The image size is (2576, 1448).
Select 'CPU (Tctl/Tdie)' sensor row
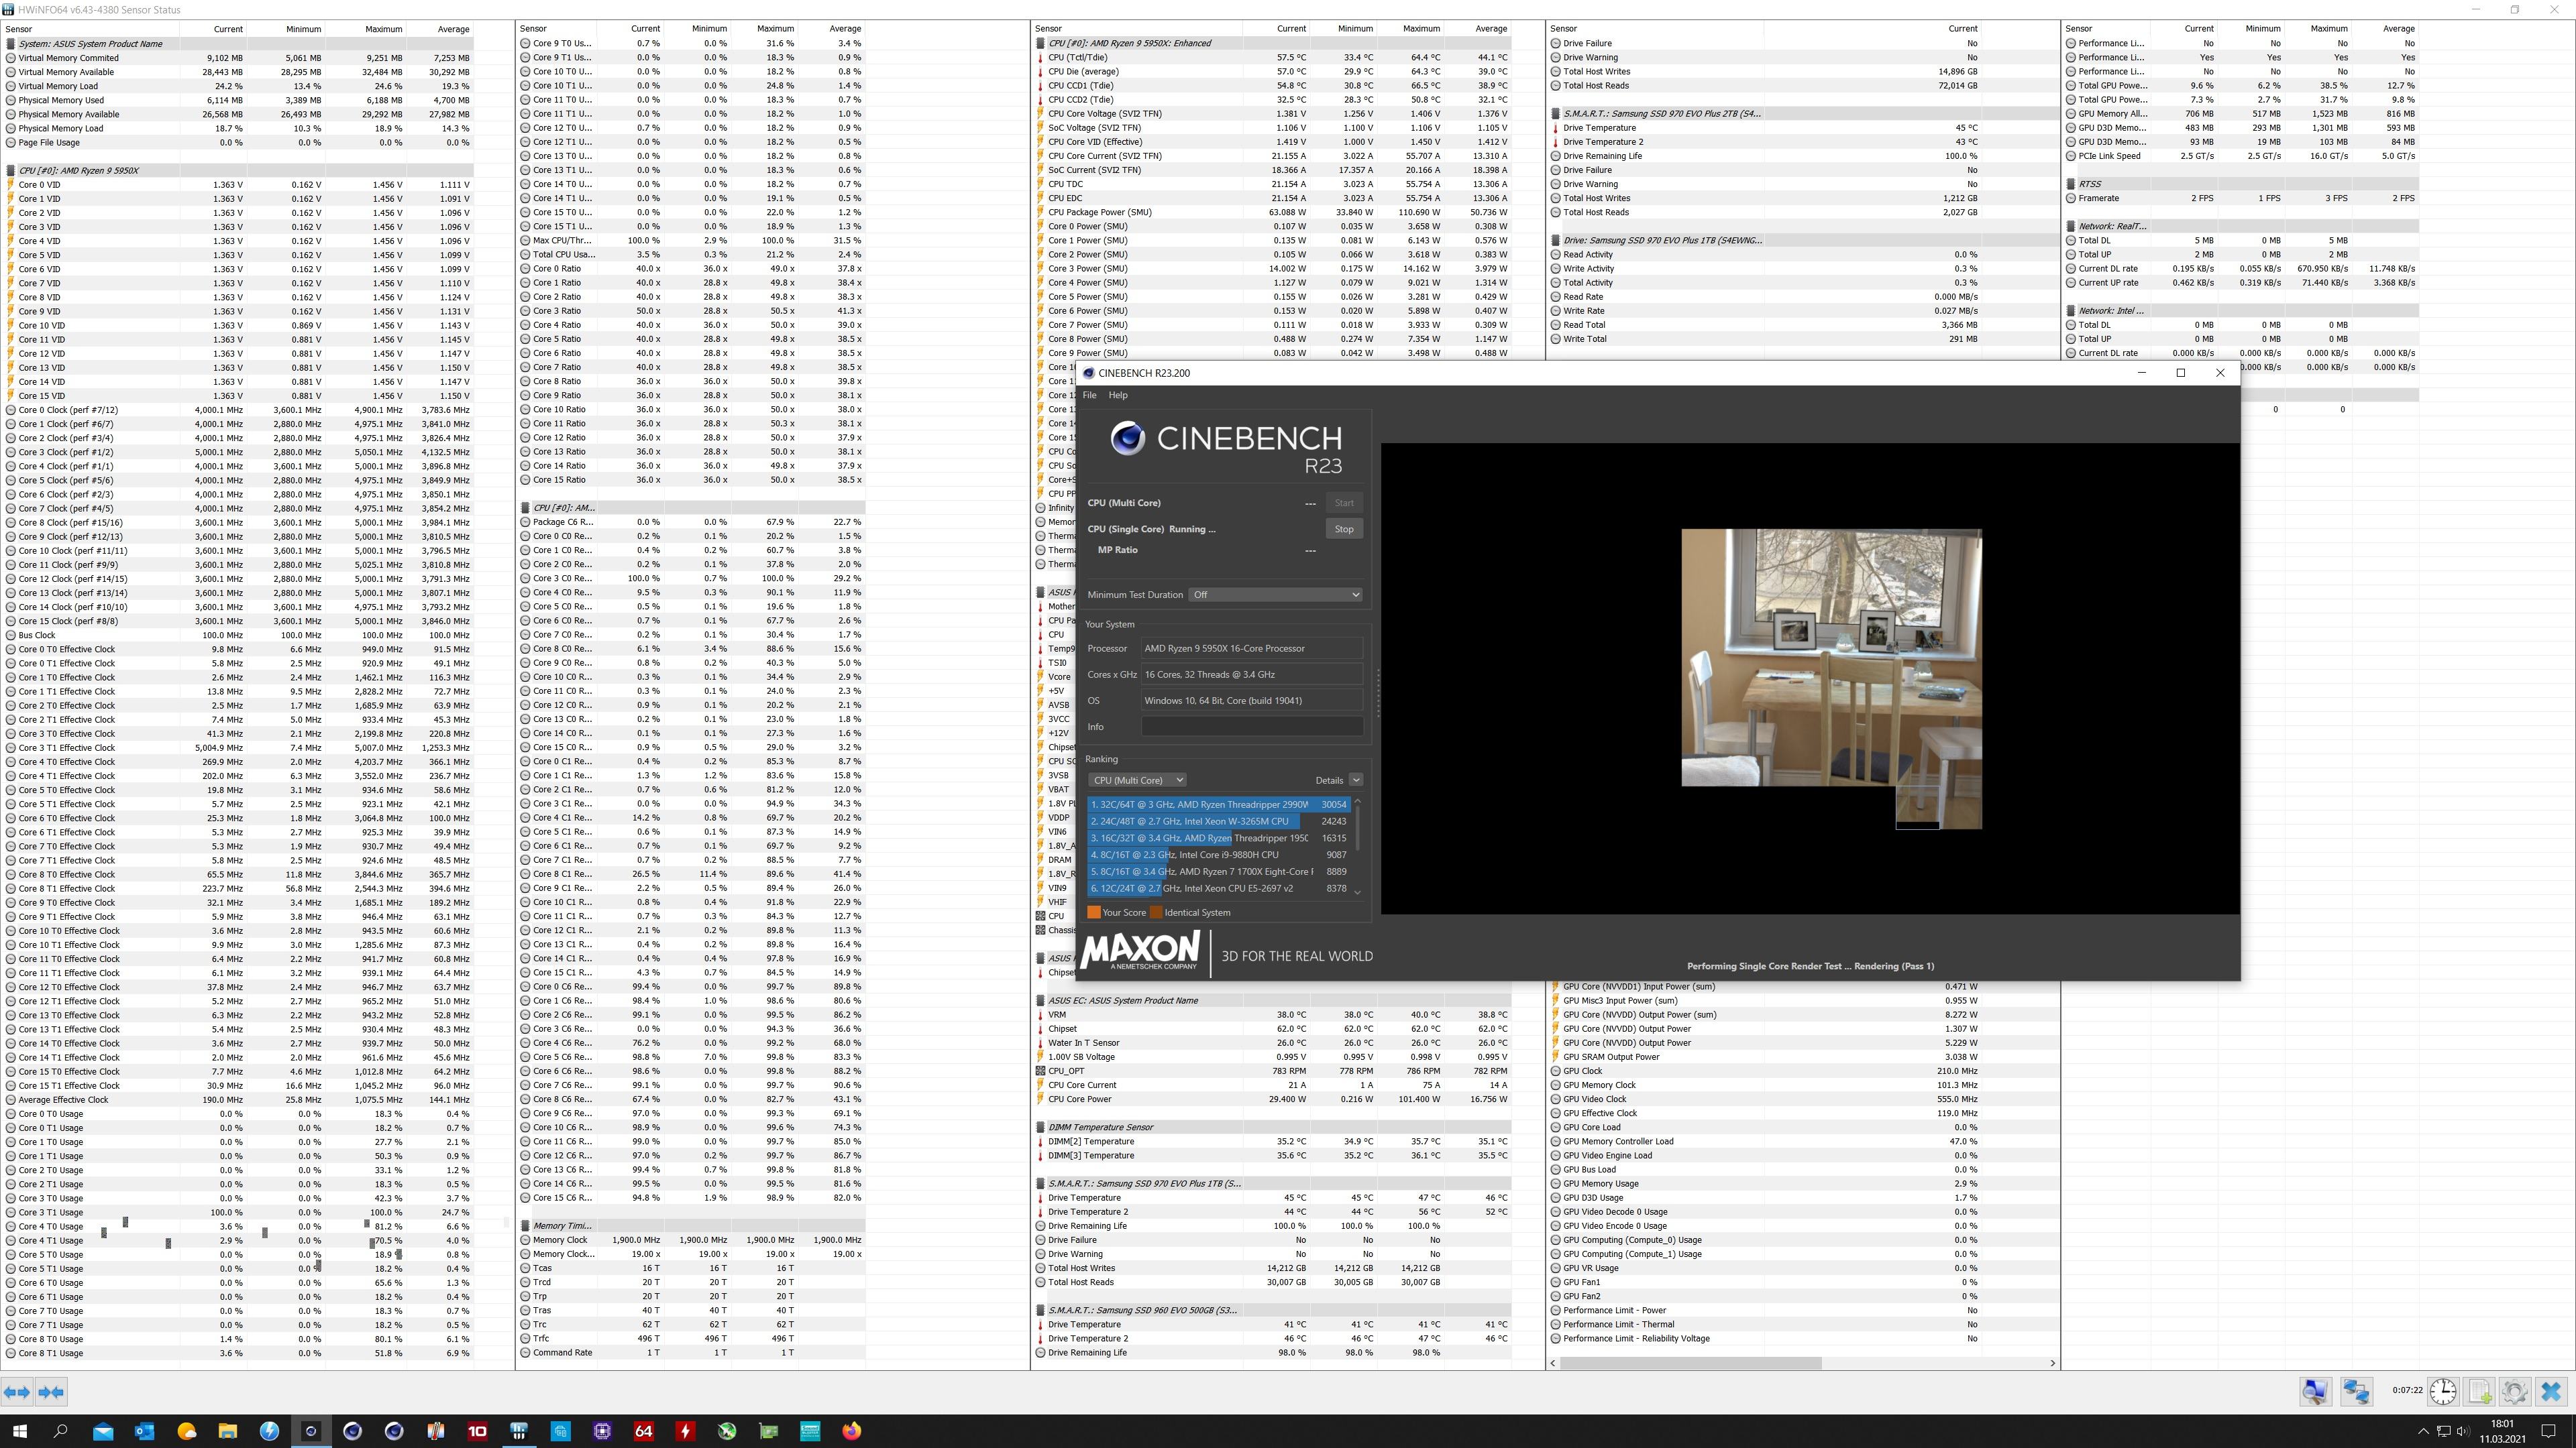[x=1273, y=58]
